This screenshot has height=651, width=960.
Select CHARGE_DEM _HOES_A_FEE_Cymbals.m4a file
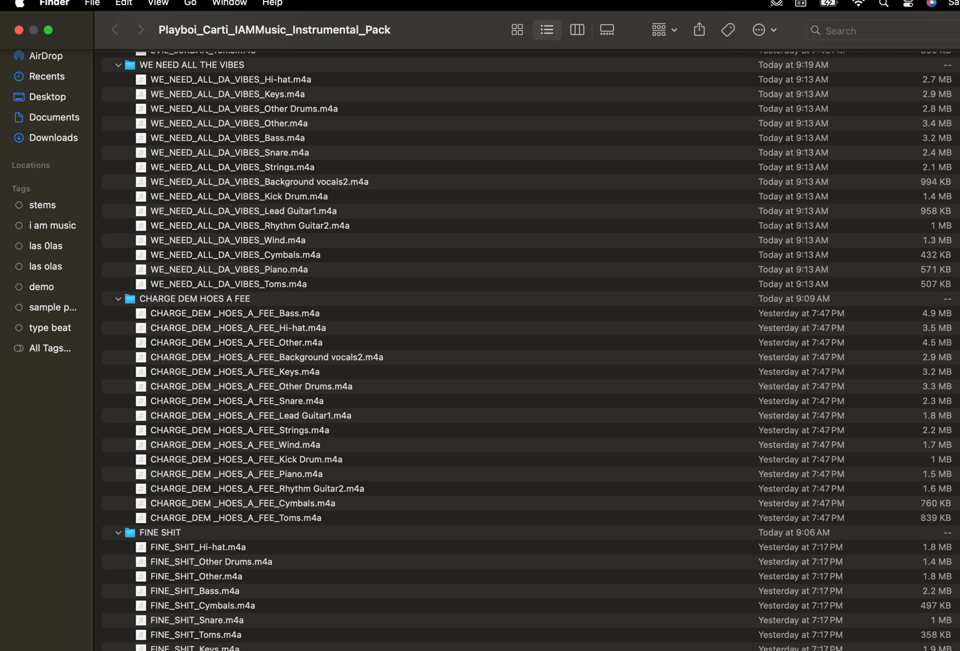(x=529, y=503)
